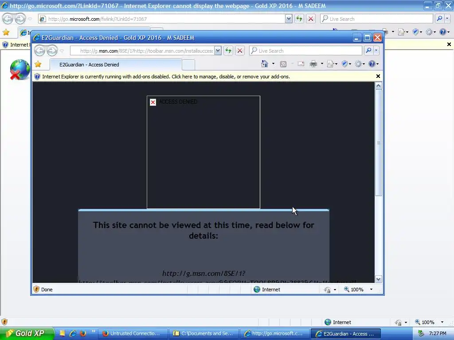
Task: Click network tray icon beside clock
Action: click(421, 333)
